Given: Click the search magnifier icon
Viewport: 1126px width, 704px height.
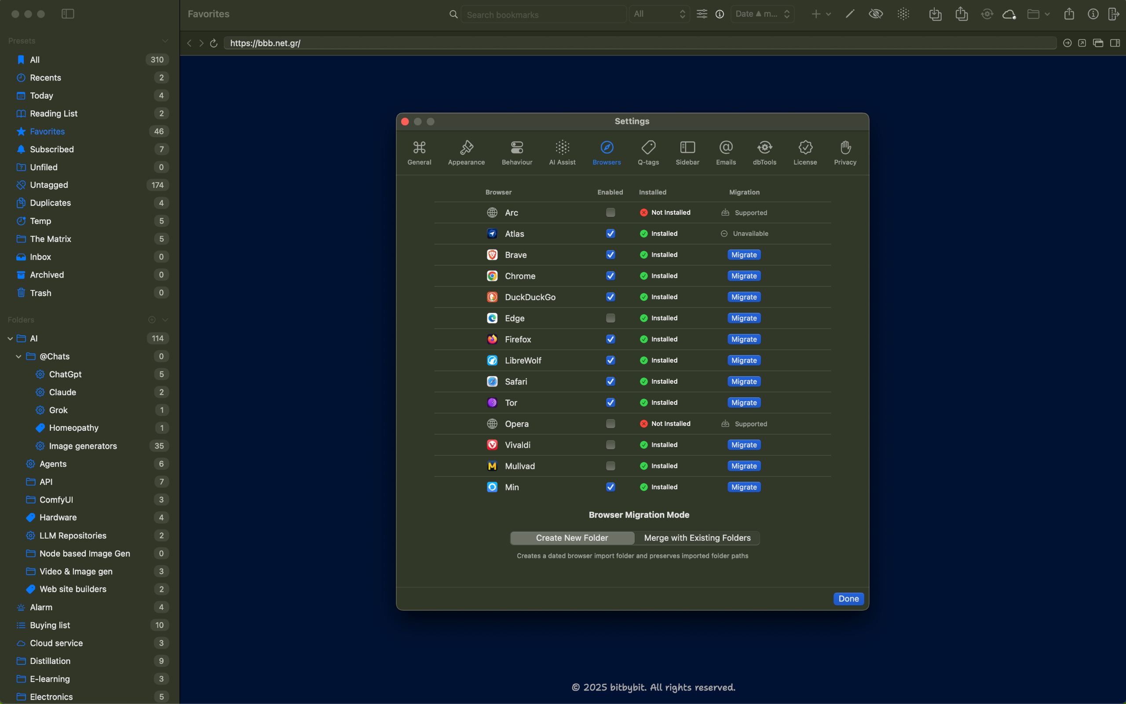Looking at the screenshot, I should point(453,15).
